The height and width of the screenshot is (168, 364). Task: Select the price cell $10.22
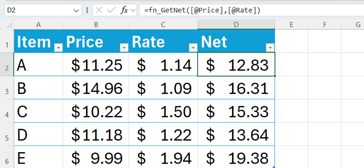pos(96,111)
